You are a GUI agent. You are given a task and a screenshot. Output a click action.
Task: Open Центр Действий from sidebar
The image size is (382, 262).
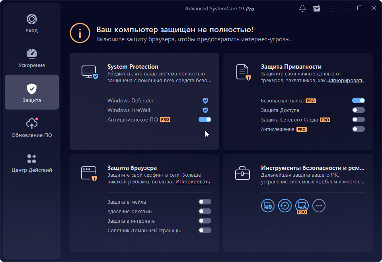coord(32,163)
